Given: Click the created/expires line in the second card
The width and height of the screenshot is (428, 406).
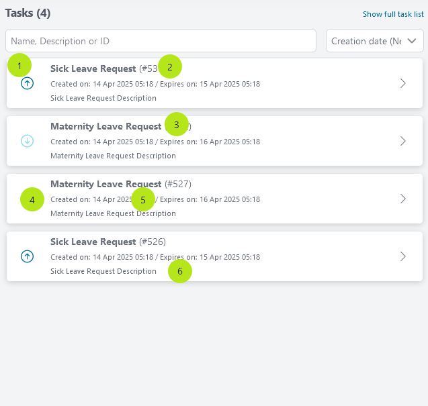Looking at the screenshot, I should [x=155, y=142].
